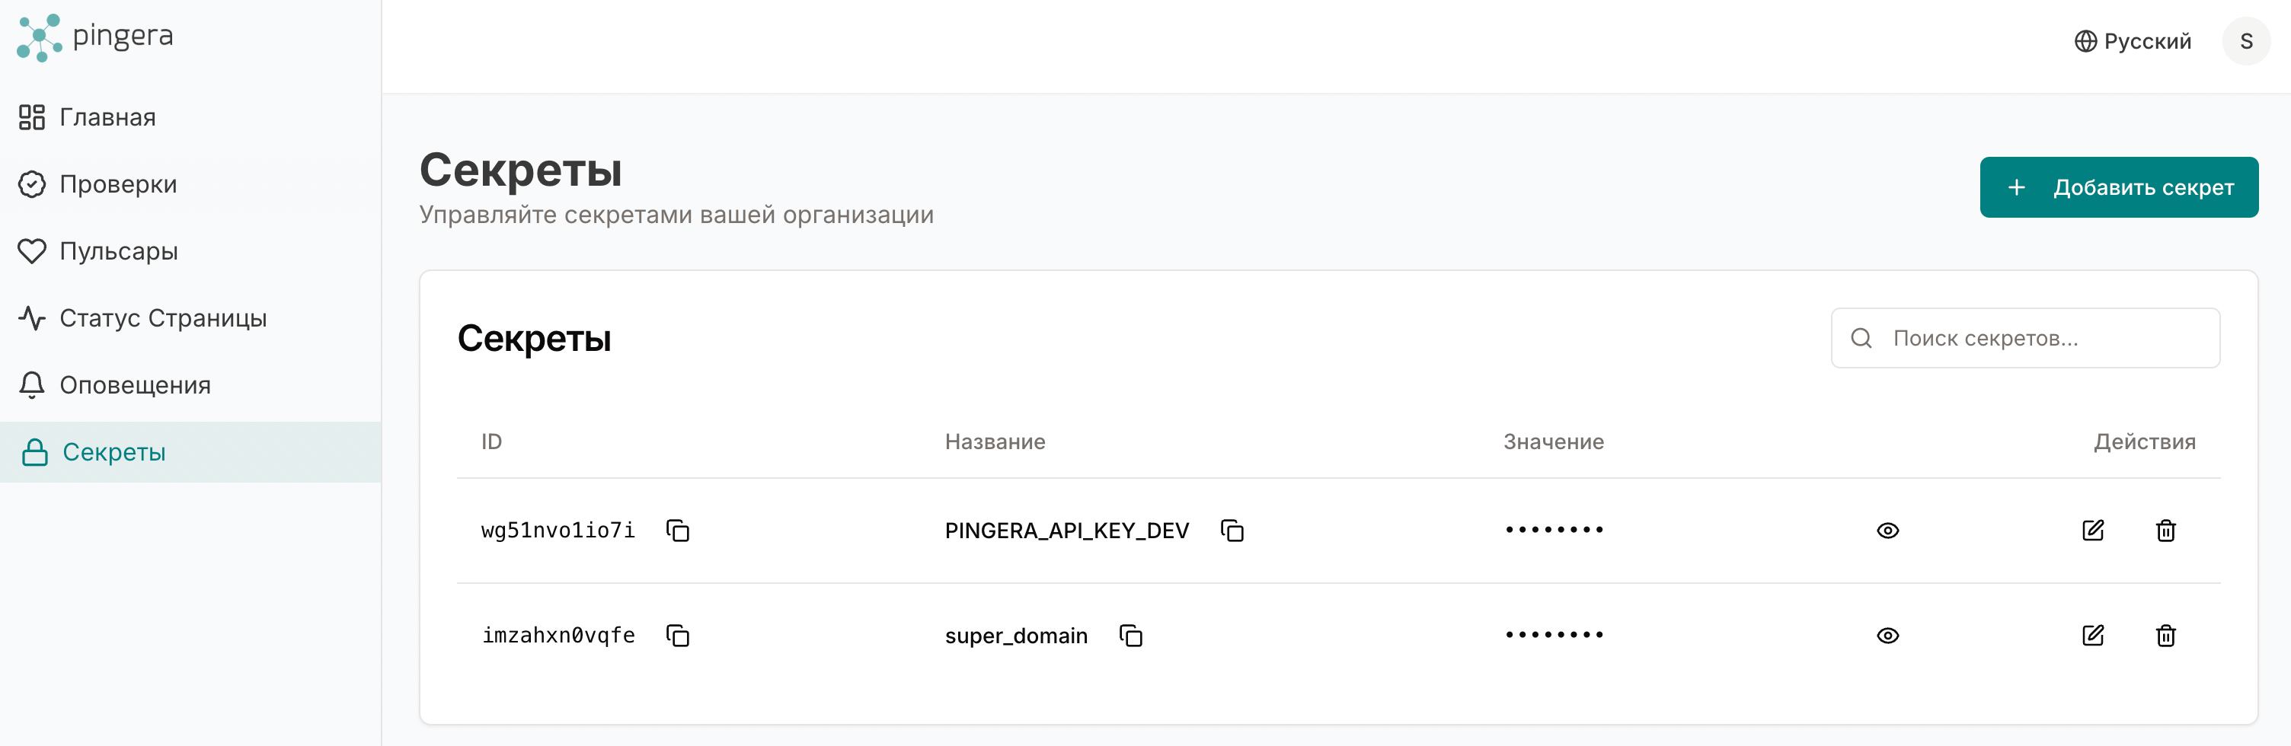
Task: Copy the name super_domain
Action: point(1130,636)
